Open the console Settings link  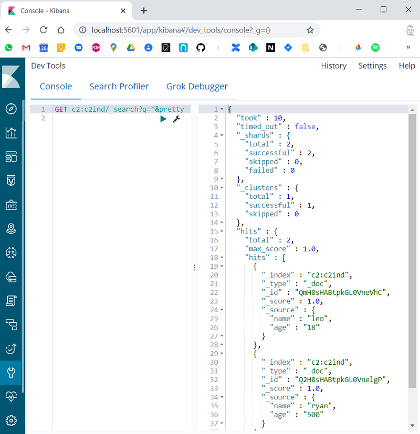click(x=372, y=66)
